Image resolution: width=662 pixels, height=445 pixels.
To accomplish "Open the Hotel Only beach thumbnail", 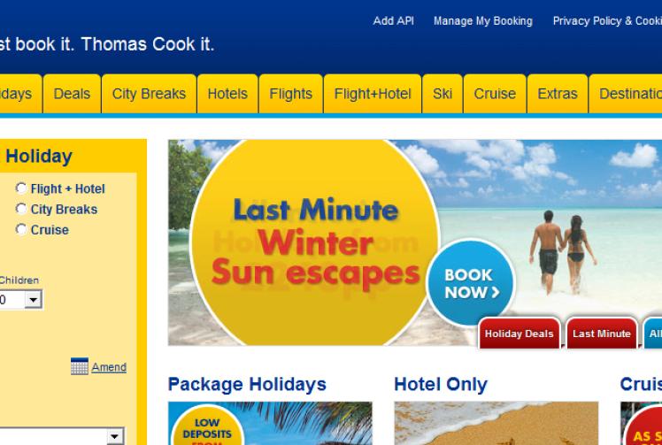I will tap(496, 423).
